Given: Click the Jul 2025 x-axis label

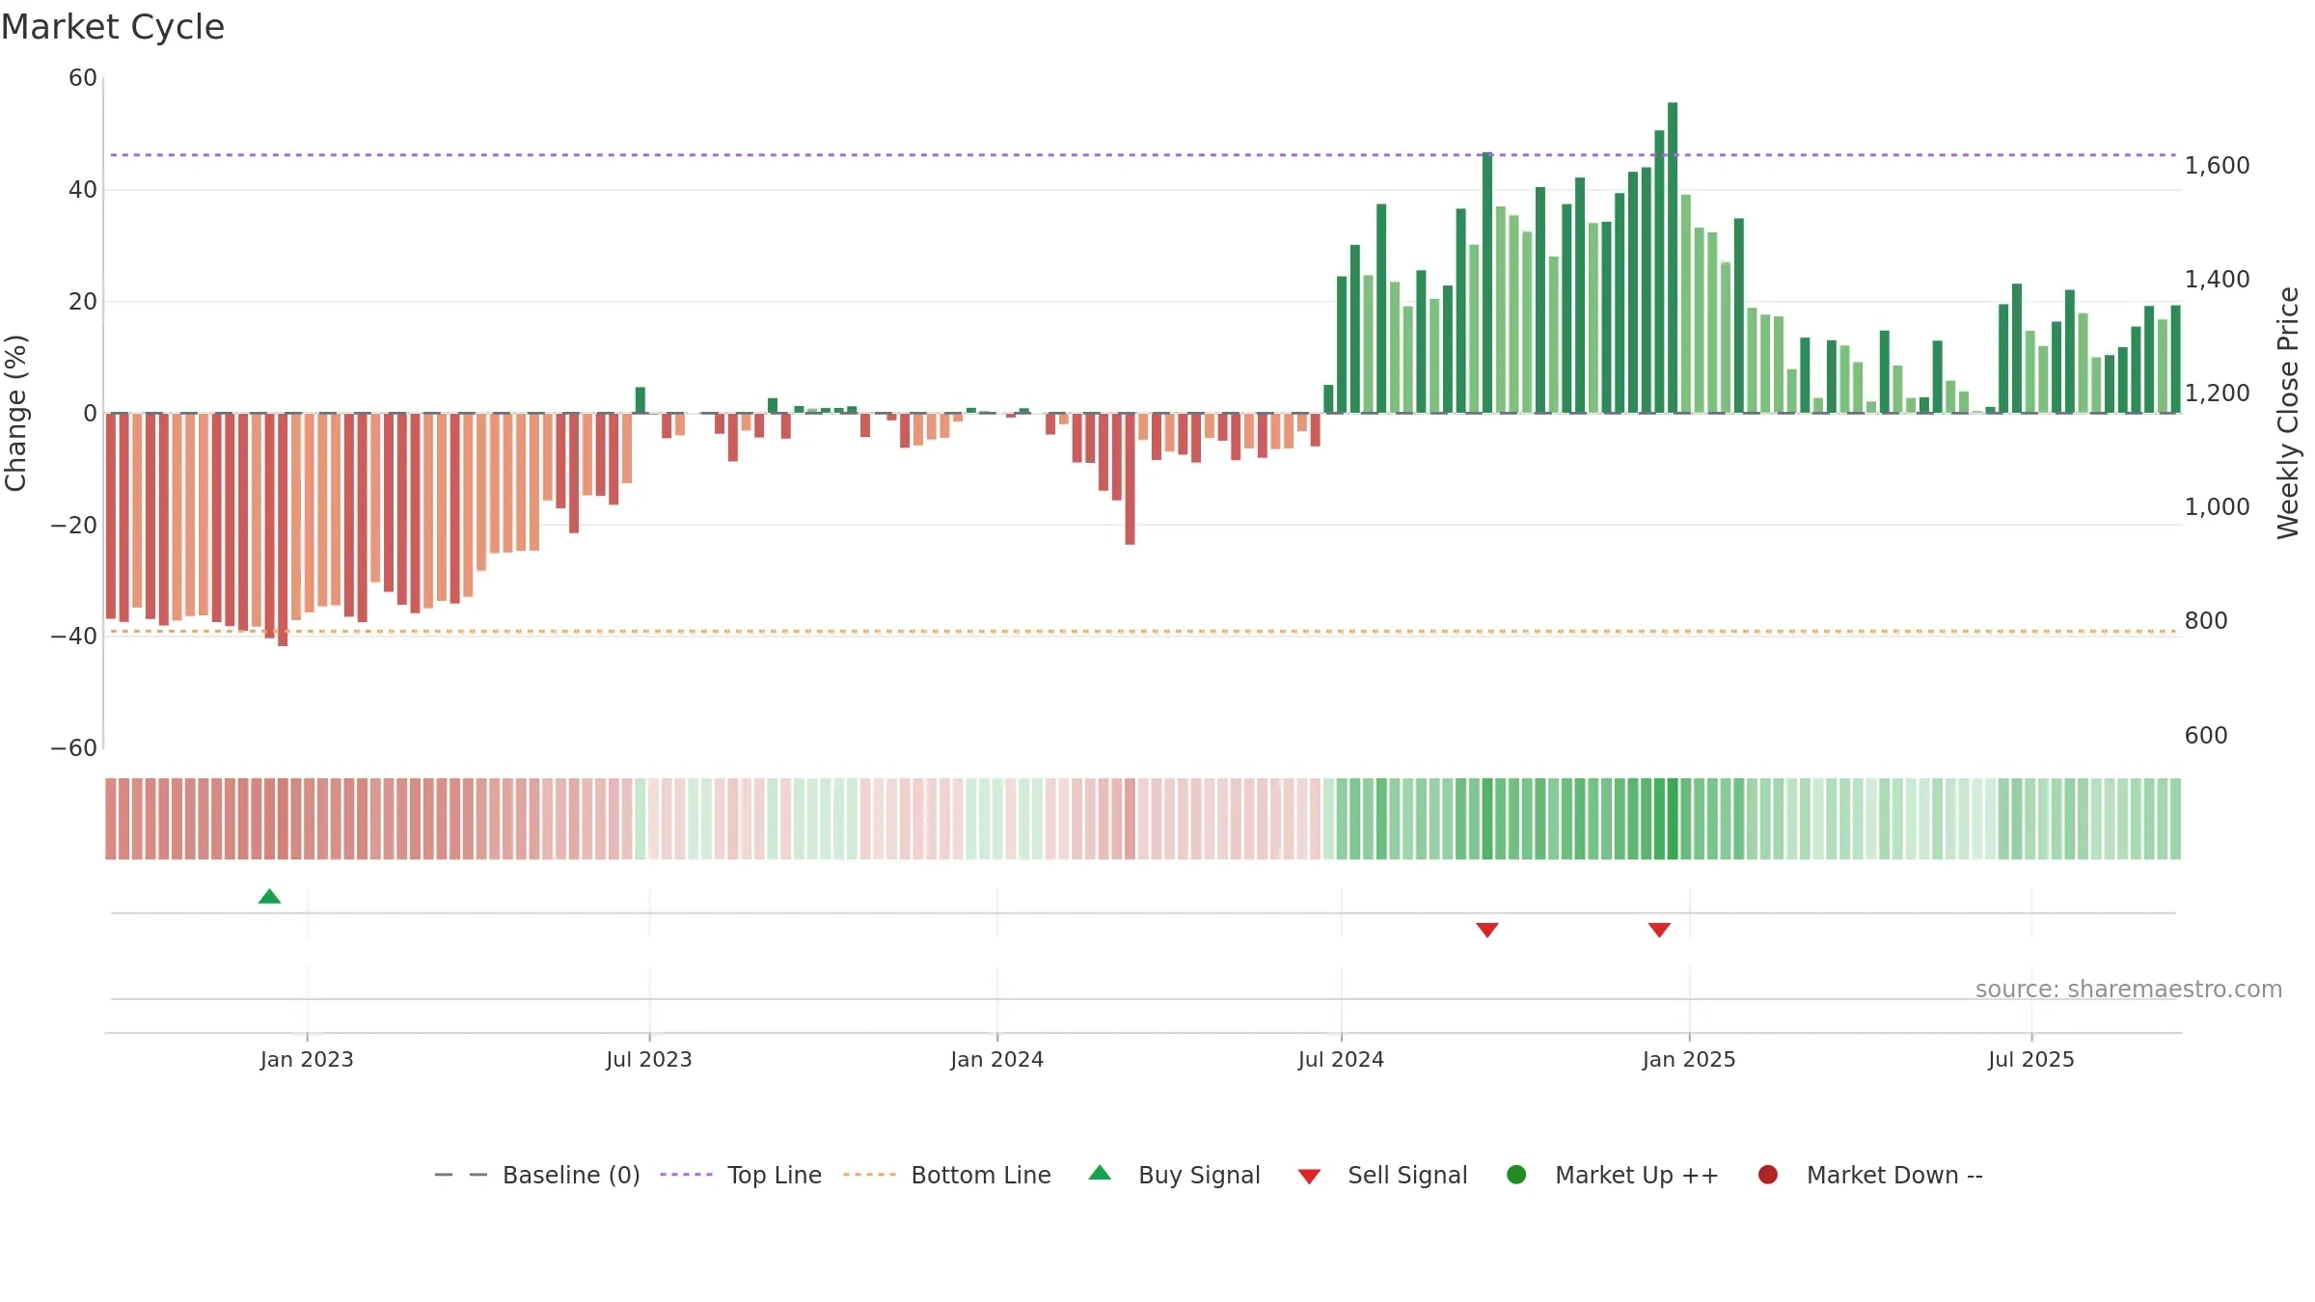Looking at the screenshot, I should 2031,1059.
